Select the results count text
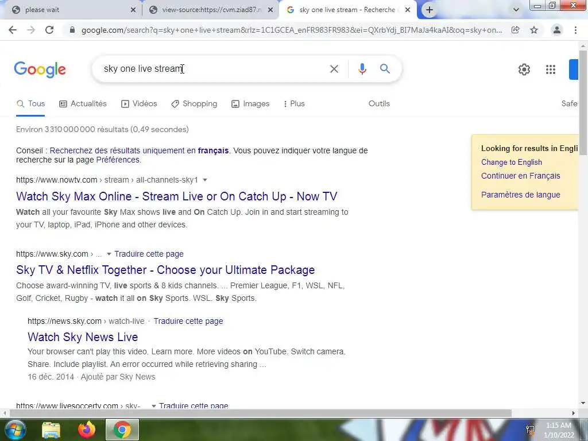588x441 pixels. tap(102, 129)
